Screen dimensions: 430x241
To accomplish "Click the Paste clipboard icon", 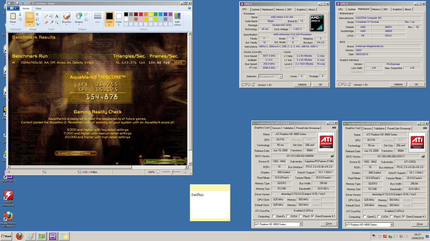I will 13,16.
